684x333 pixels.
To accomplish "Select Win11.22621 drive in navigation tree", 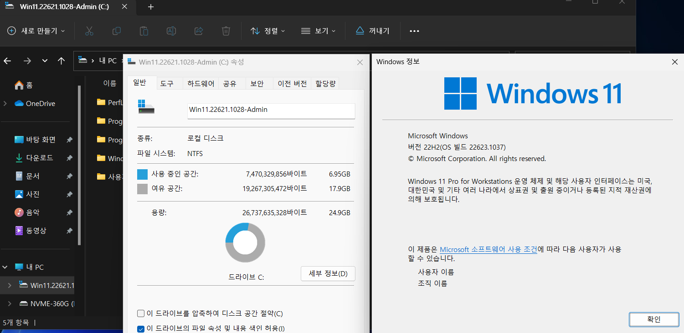I will pyautogui.click(x=46, y=285).
